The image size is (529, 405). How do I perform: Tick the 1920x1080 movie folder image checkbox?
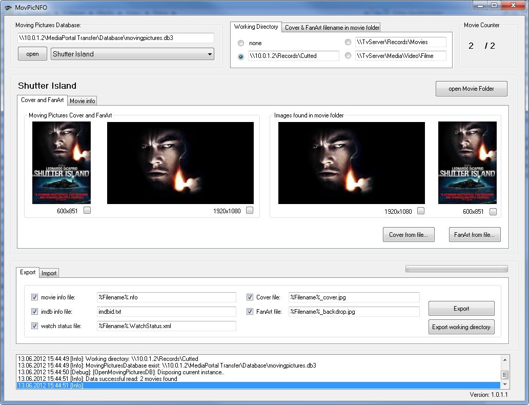tap(420, 211)
